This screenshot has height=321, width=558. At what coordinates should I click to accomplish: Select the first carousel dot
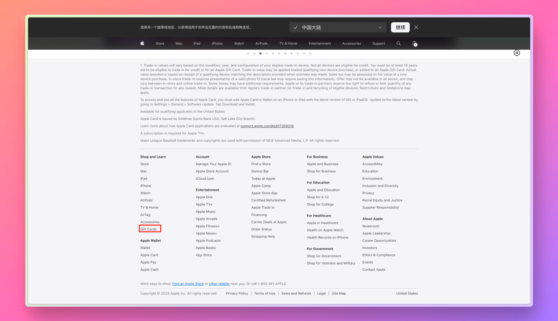tap(248, 53)
